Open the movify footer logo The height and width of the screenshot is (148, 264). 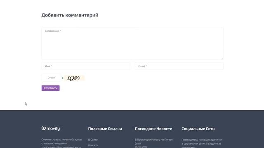point(50,128)
